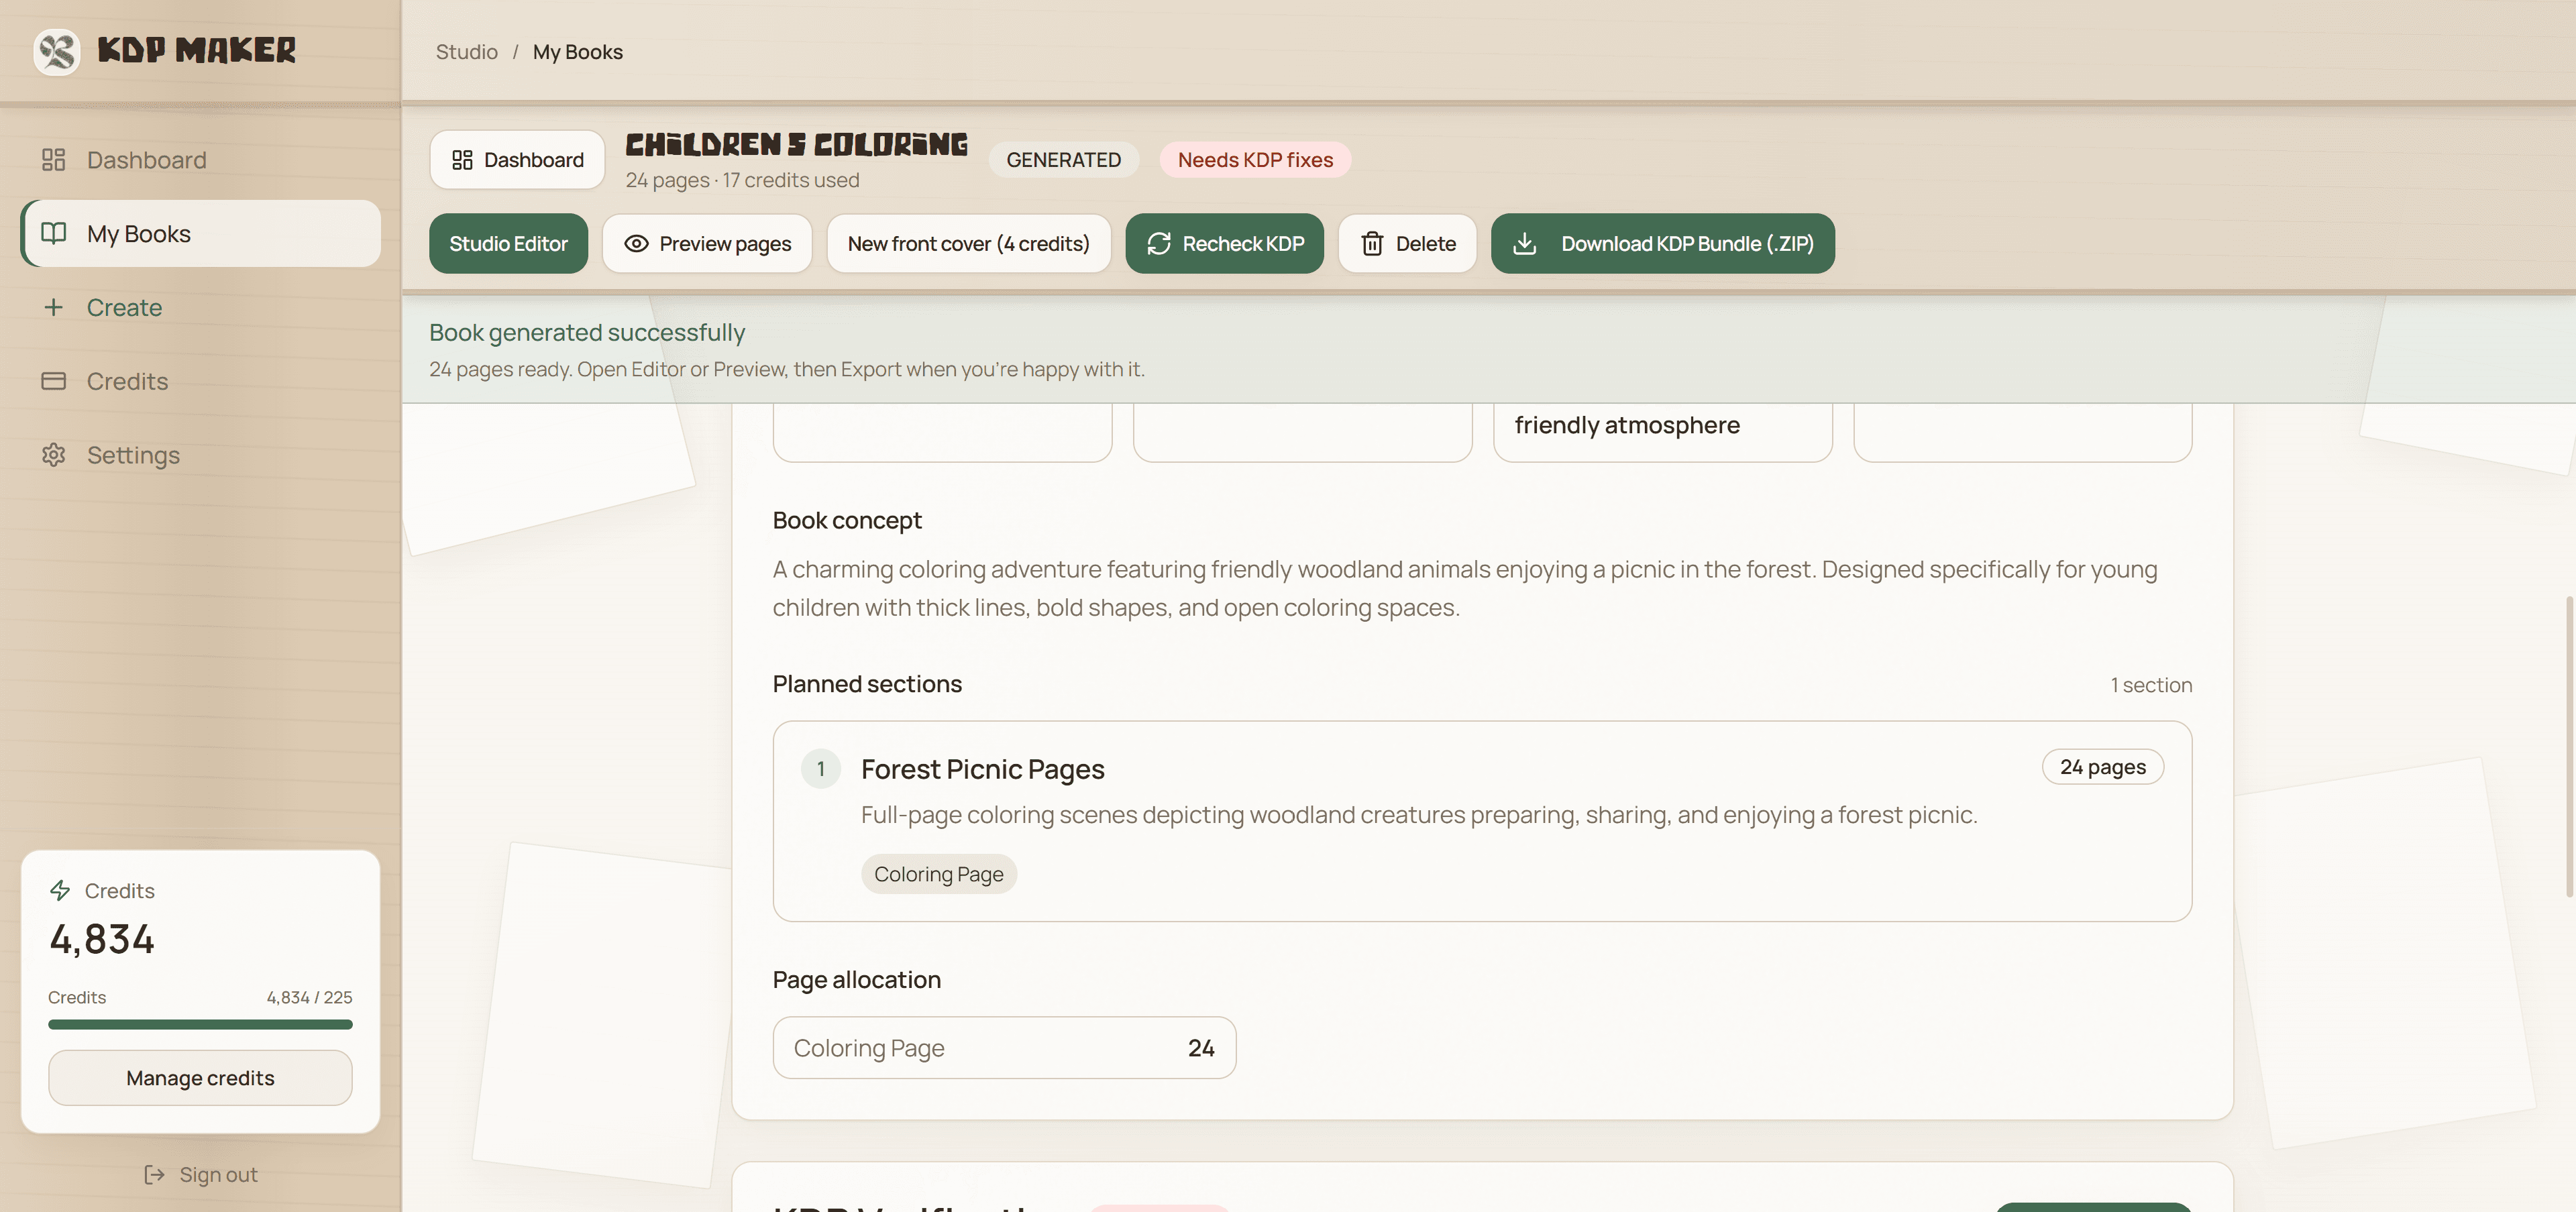2576x1212 pixels.
Task: Click the '24 pages · 17 credits used' text
Action: [x=742, y=180]
